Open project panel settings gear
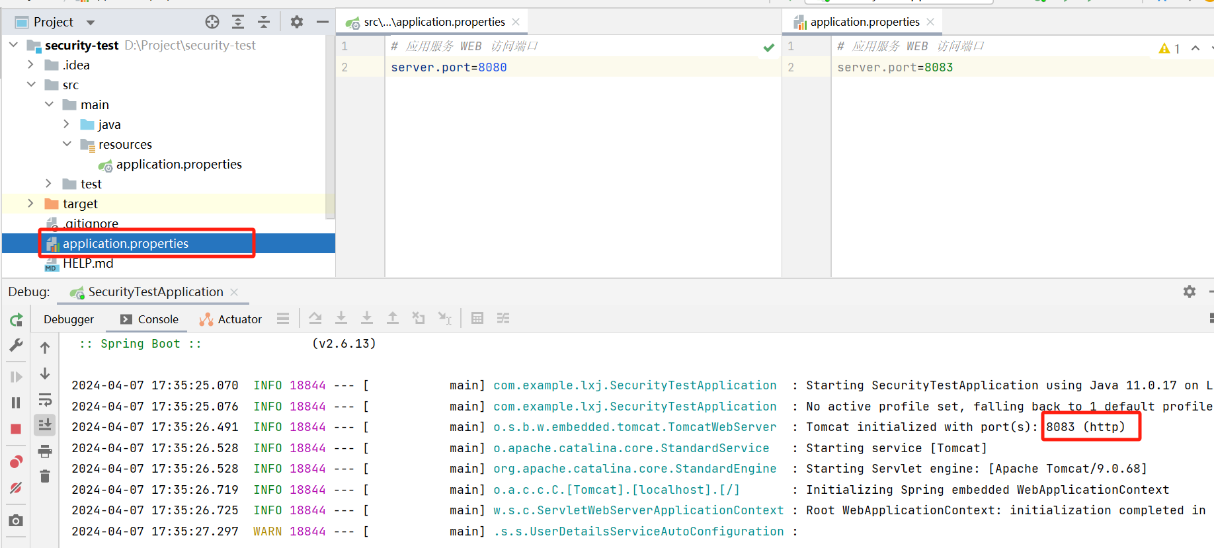 click(x=297, y=22)
